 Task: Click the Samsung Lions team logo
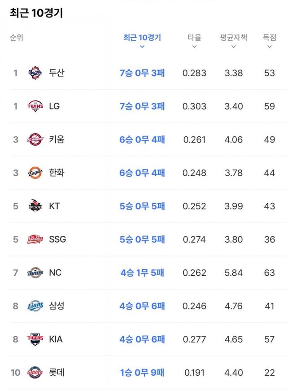pyautogui.click(x=35, y=306)
